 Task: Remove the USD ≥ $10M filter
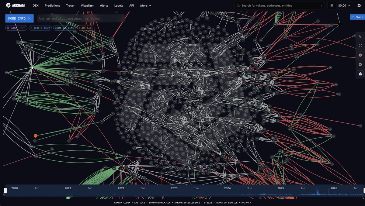pyautogui.click(x=31, y=28)
